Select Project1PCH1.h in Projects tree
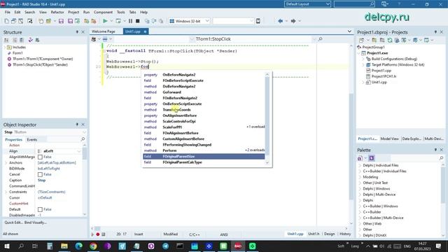 click(384, 76)
